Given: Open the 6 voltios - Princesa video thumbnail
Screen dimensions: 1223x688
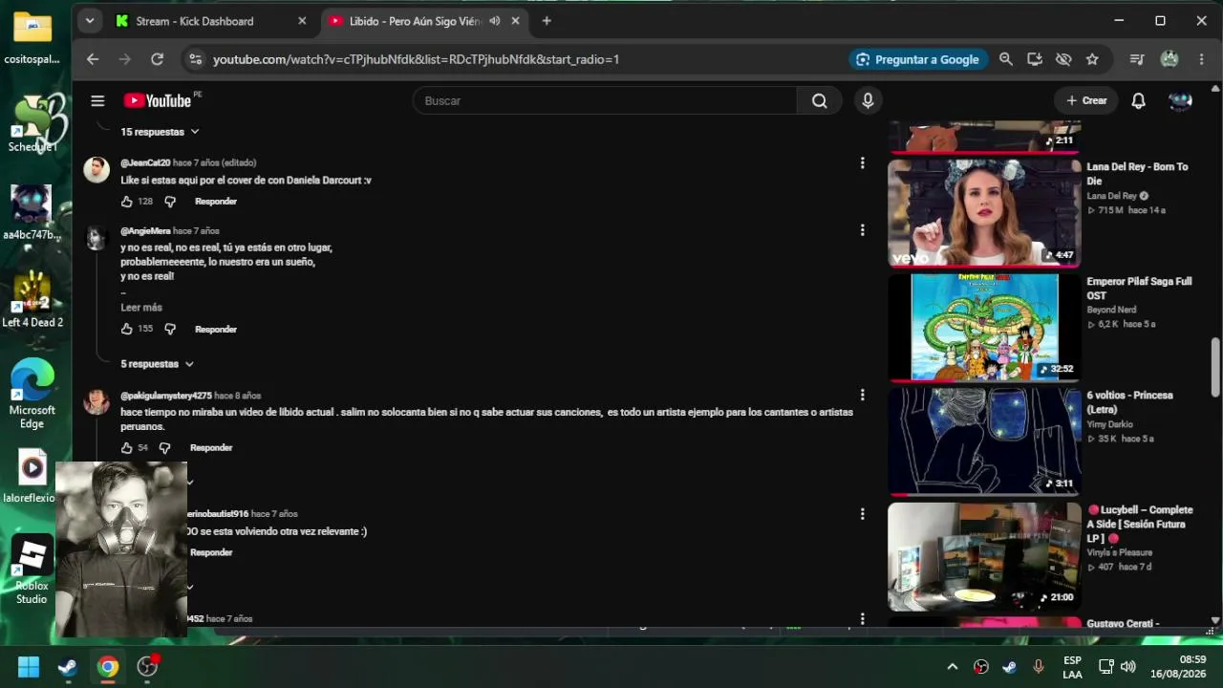Looking at the screenshot, I should (984, 441).
